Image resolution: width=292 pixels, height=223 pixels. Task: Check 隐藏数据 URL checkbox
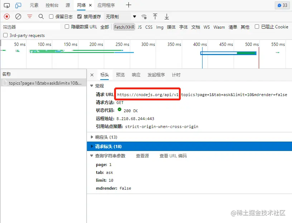click(x=67, y=27)
